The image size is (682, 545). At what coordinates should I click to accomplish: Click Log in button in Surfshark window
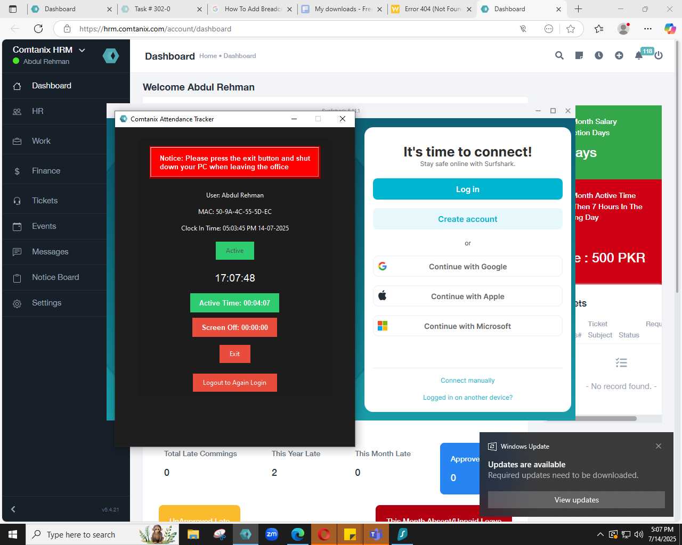[468, 189]
